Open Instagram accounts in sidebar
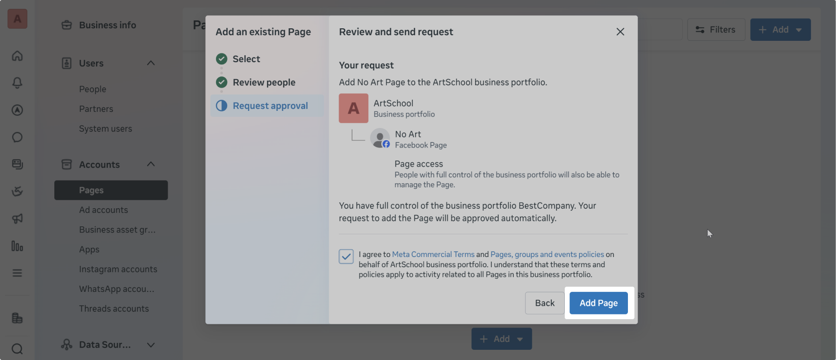836x360 pixels. [118, 269]
